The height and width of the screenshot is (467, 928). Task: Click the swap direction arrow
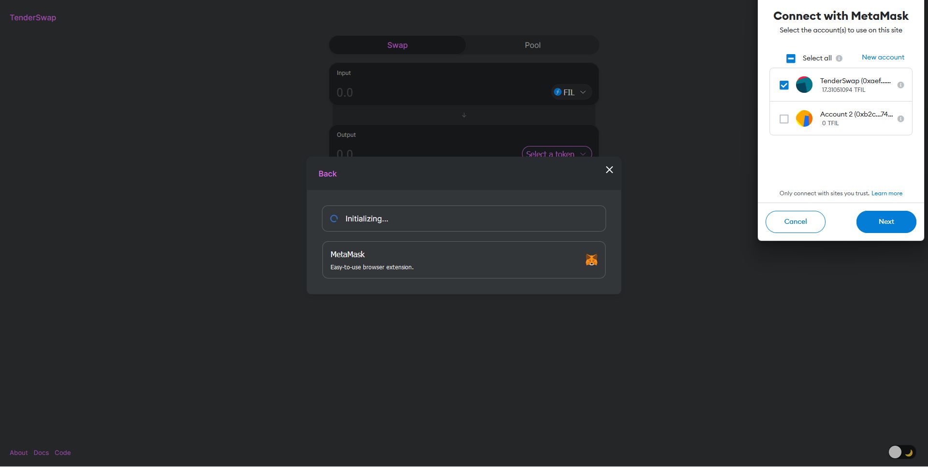click(x=464, y=115)
